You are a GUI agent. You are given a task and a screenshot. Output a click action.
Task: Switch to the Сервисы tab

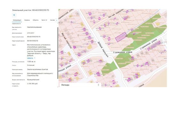click(27, 20)
